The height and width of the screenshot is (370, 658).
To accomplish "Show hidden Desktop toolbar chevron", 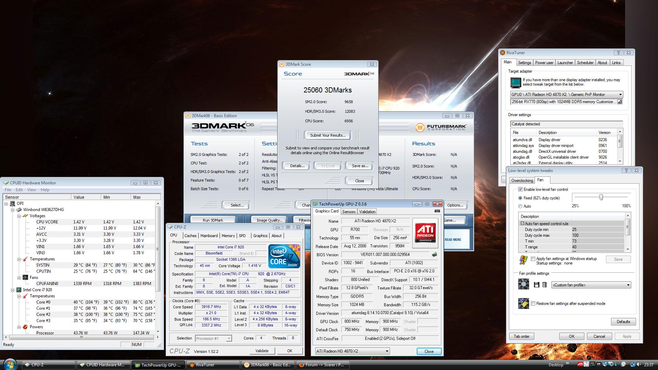I will coord(568,363).
